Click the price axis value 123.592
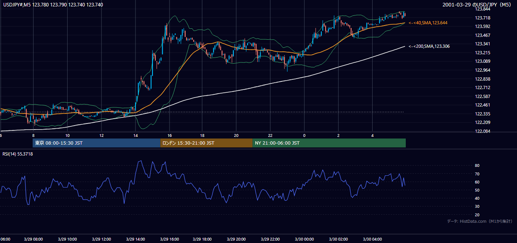 click(x=482, y=27)
